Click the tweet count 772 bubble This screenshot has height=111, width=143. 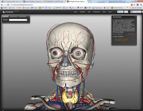(x=126, y=12)
